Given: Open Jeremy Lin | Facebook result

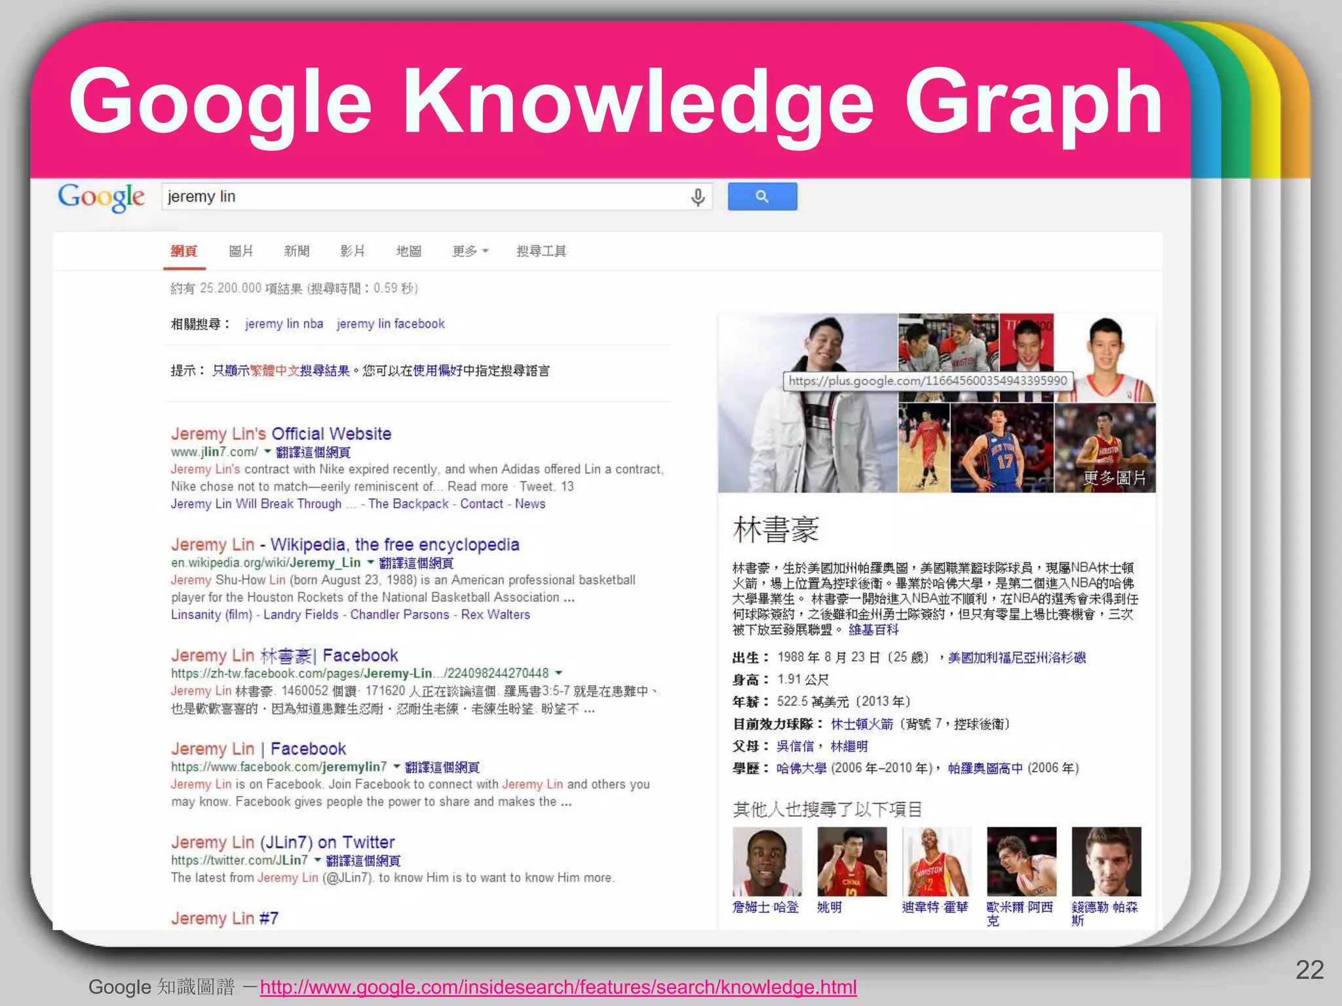Looking at the screenshot, I should [x=258, y=749].
